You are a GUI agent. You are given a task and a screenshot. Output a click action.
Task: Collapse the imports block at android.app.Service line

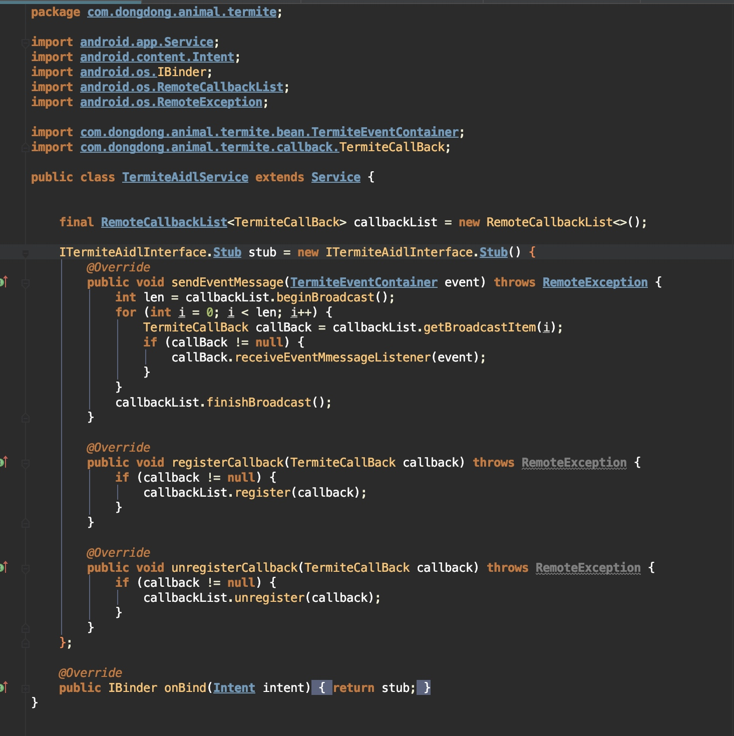tap(25, 43)
